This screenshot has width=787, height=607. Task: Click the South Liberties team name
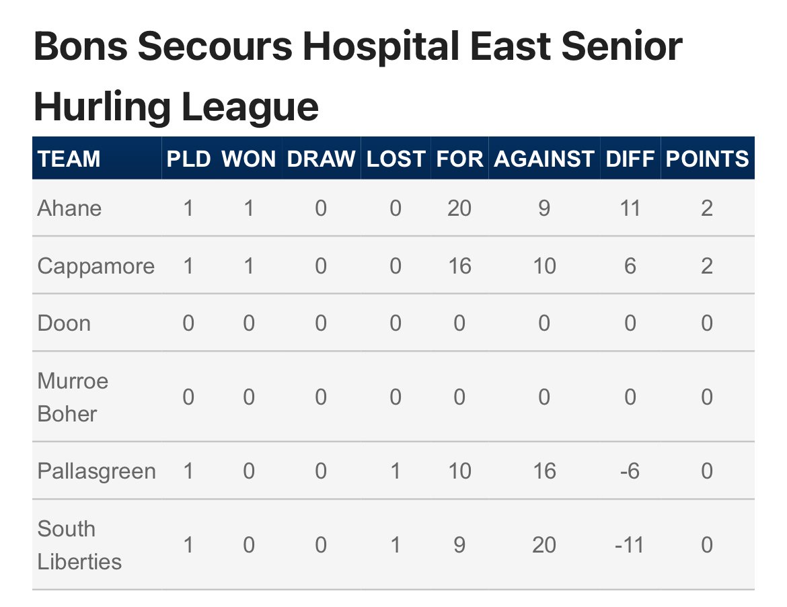click(79, 545)
